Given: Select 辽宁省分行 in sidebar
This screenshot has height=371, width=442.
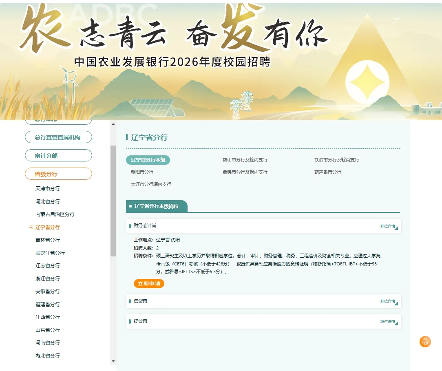Looking at the screenshot, I should [48, 227].
